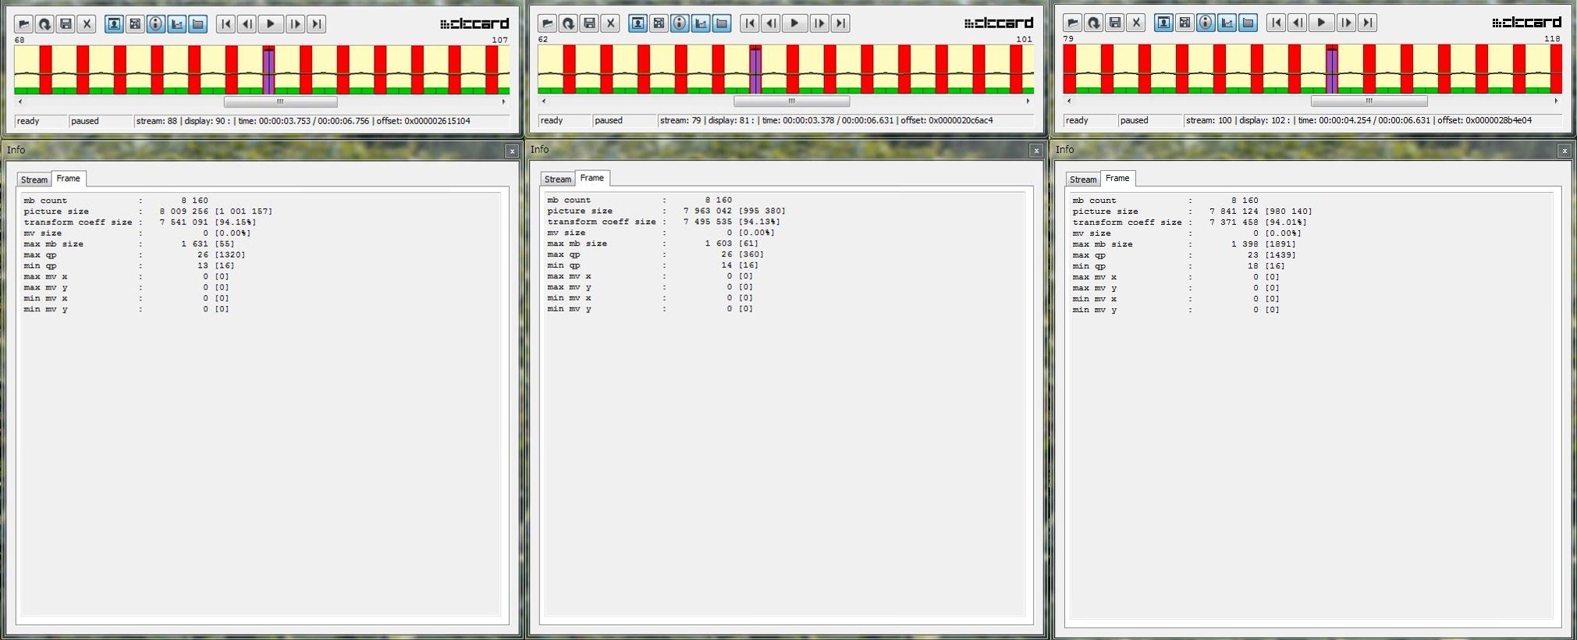Select purple highlighted frame bar in right timeline
Image resolution: width=1577 pixels, height=640 pixels.
[1331, 69]
